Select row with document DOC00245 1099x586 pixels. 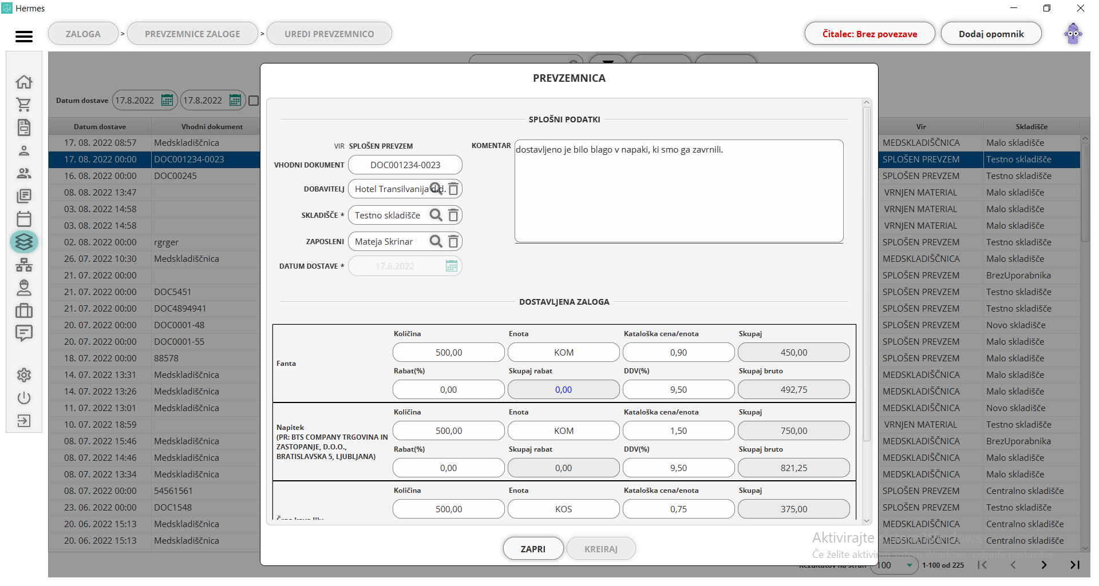[x=155, y=176]
